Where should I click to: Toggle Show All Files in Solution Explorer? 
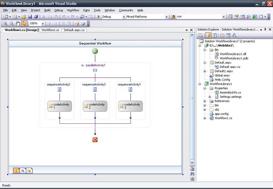click(208, 35)
